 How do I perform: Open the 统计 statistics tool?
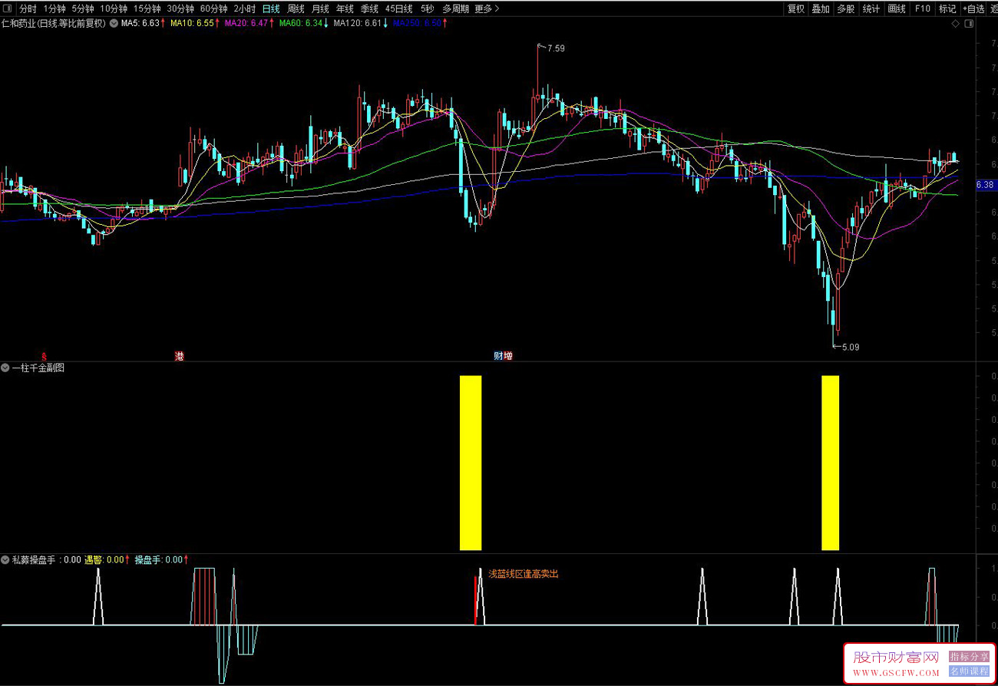[871, 9]
